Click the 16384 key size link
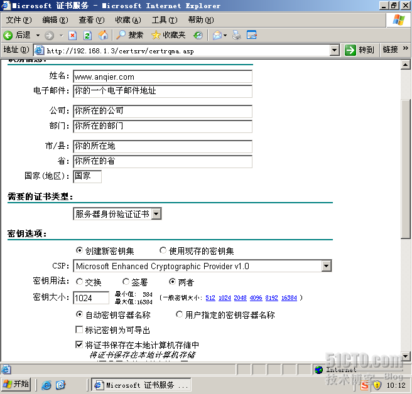 pyautogui.click(x=289, y=297)
